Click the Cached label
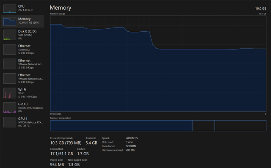 pos(81,149)
